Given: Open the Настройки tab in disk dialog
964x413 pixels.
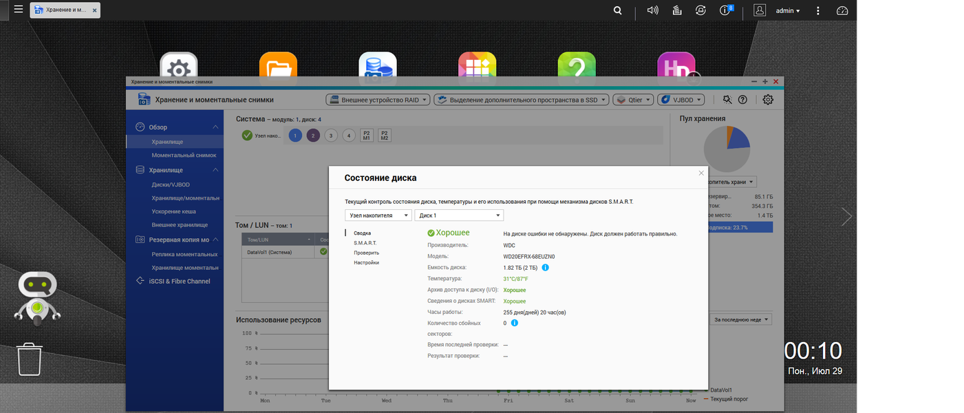Looking at the screenshot, I should pyautogui.click(x=367, y=262).
